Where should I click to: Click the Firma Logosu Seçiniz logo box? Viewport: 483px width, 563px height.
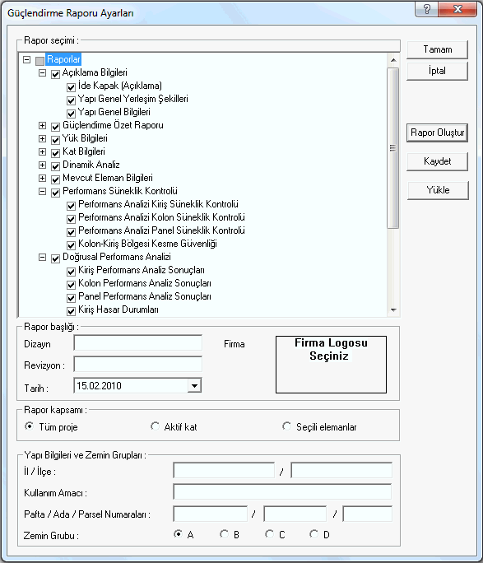[331, 365]
